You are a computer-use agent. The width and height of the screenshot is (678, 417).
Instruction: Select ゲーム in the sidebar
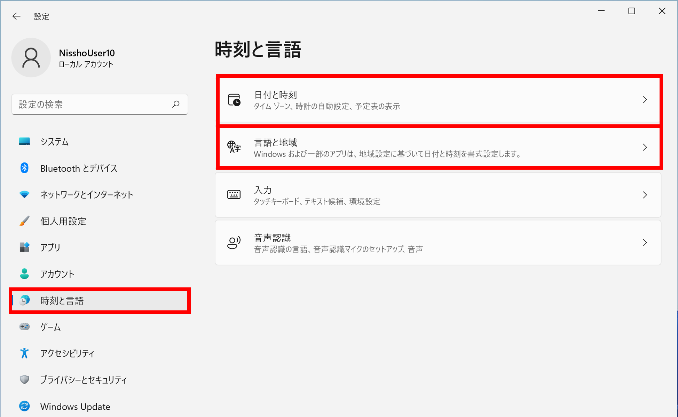point(50,327)
